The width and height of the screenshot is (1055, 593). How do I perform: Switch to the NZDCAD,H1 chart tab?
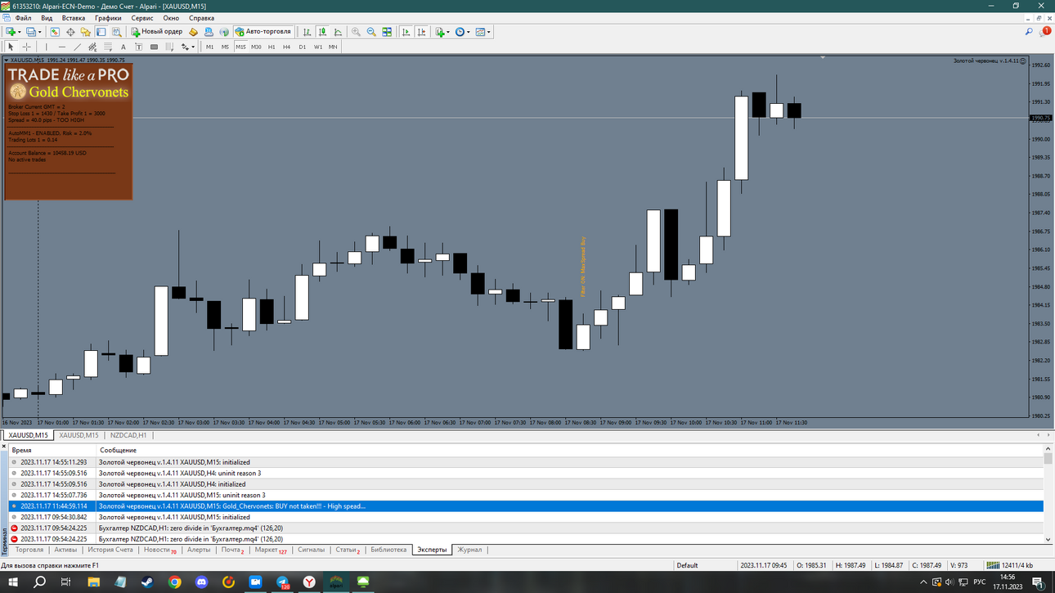pos(128,435)
